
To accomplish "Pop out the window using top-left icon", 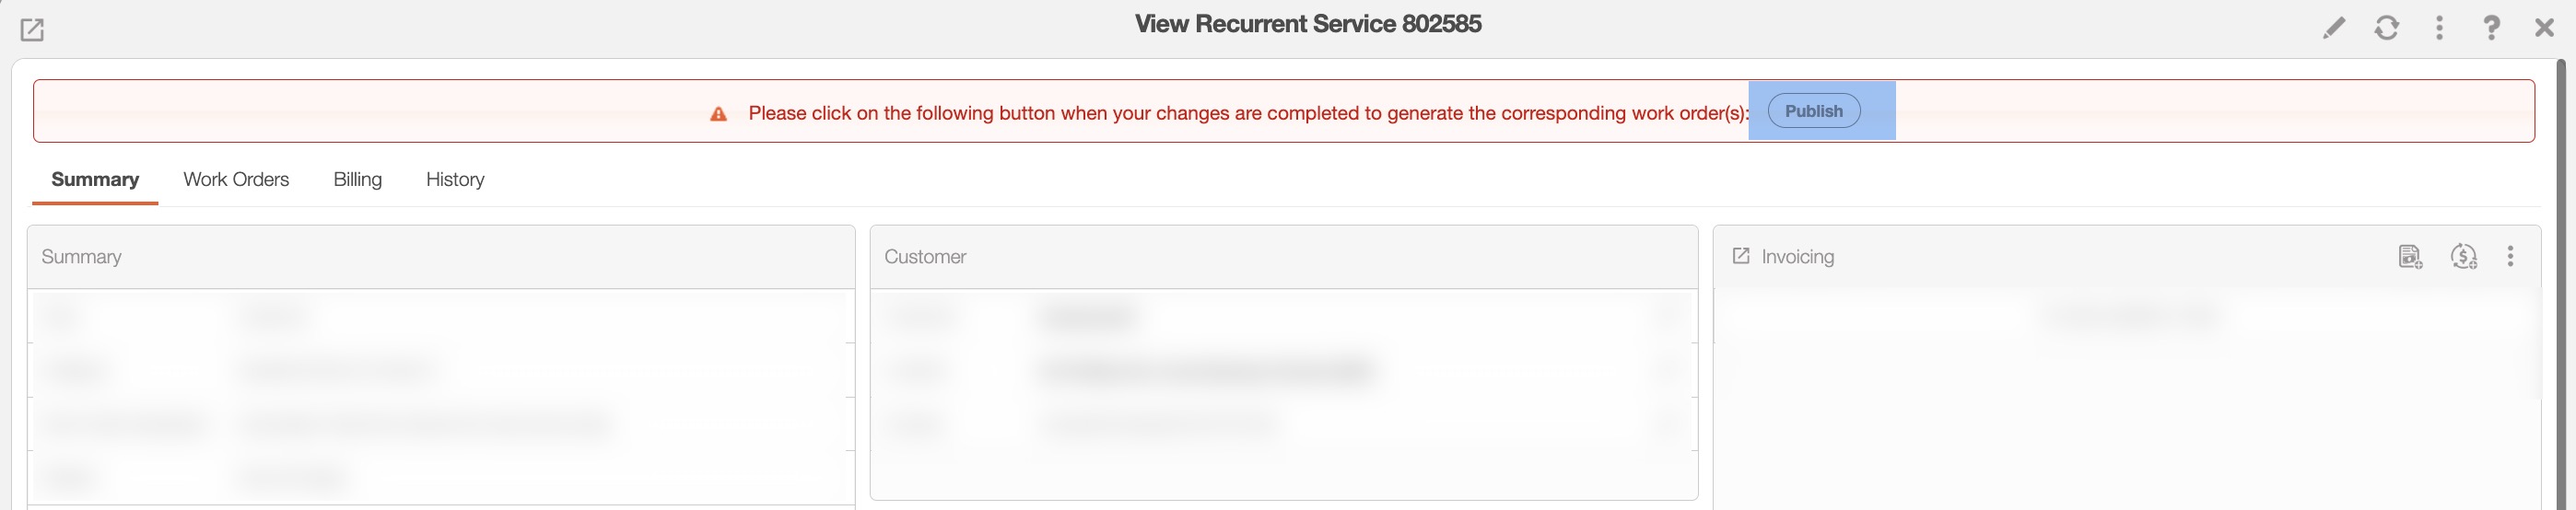I will 32,30.
